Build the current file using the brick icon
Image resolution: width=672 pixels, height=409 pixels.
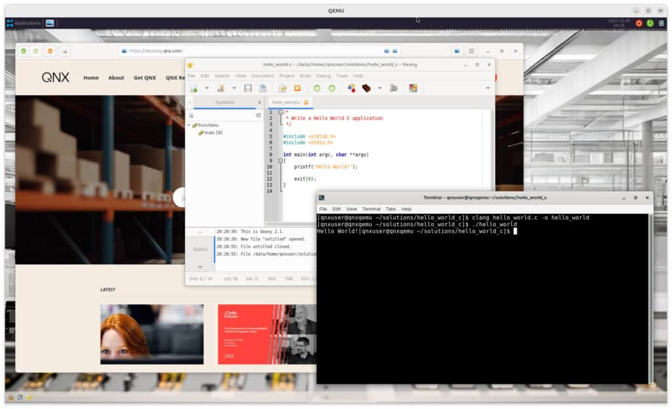click(x=365, y=88)
